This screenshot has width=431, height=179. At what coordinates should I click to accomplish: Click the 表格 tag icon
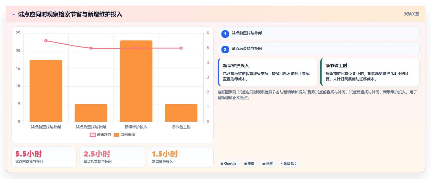pos(245,163)
